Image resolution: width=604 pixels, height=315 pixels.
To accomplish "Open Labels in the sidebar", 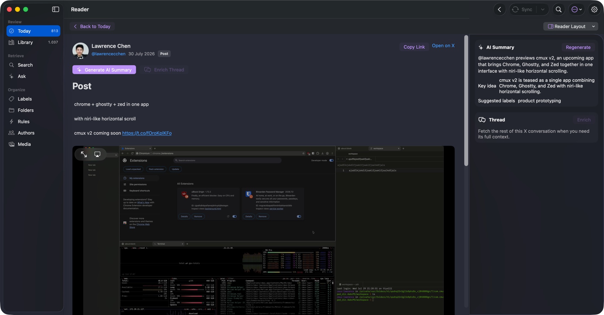I will coord(33,99).
